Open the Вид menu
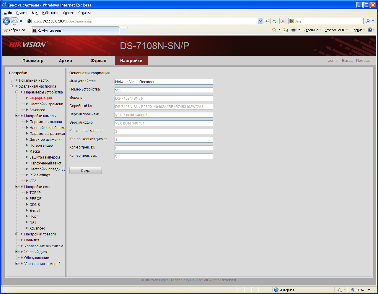The height and width of the screenshot is (294, 378). point(35,13)
